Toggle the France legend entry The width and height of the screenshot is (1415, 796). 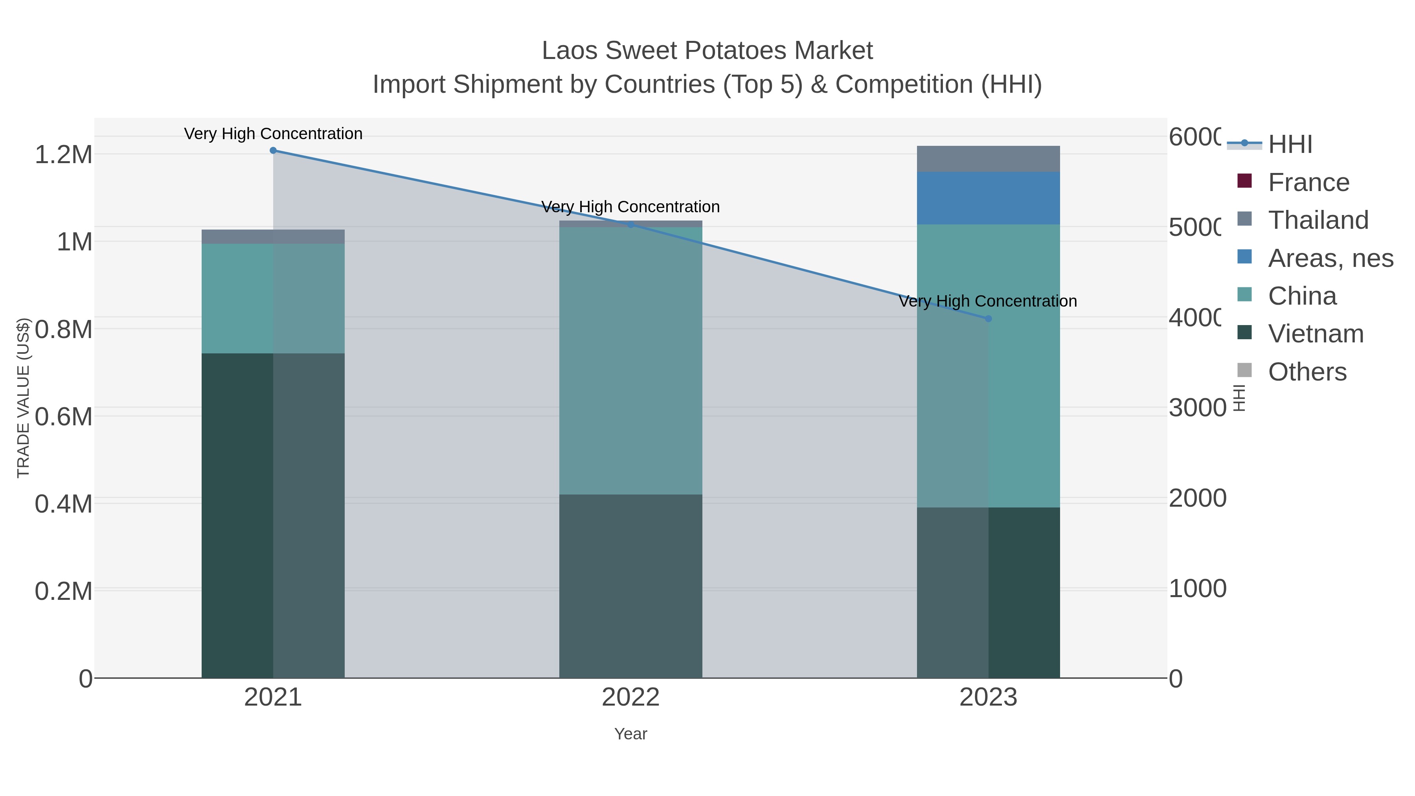point(1293,182)
